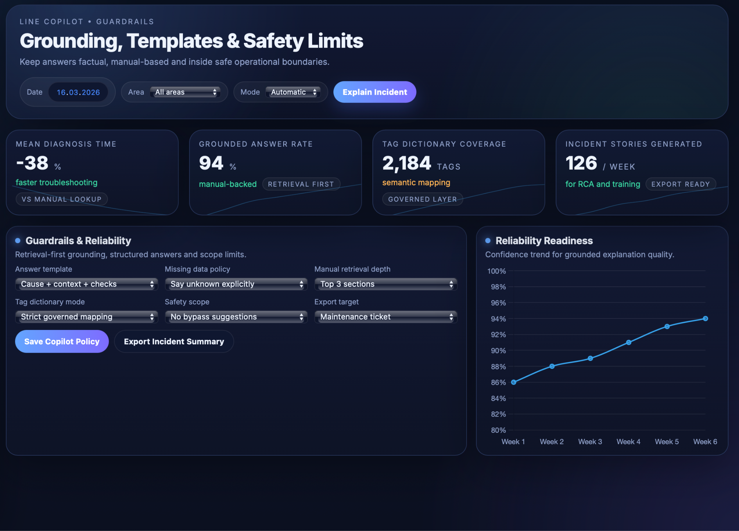The width and height of the screenshot is (739, 531).
Task: Click the RETRIEVAL FIRST badge
Action: click(x=301, y=184)
